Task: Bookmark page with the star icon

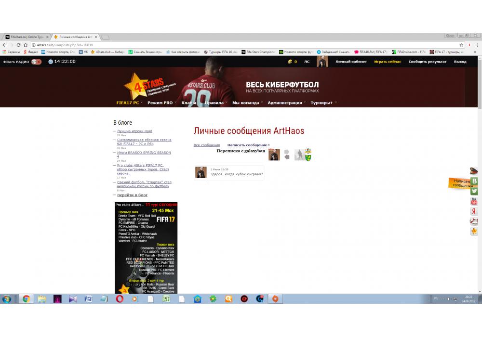Action: (x=461, y=45)
